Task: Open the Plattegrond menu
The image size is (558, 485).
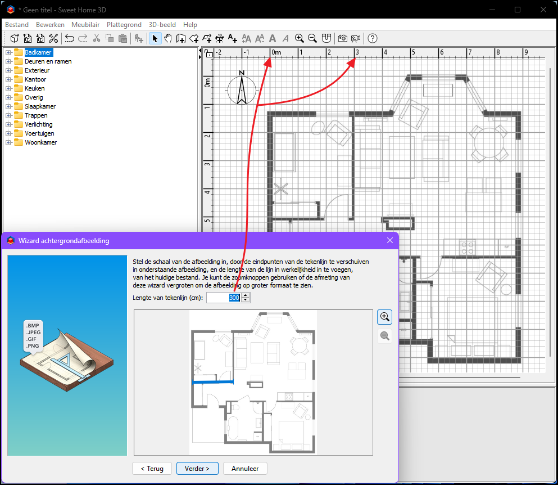Action: pyautogui.click(x=124, y=25)
